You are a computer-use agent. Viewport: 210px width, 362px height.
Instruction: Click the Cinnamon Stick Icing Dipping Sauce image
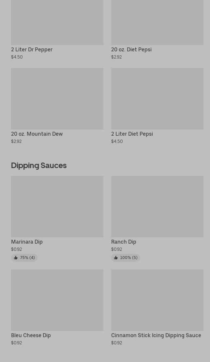pyautogui.click(x=157, y=300)
